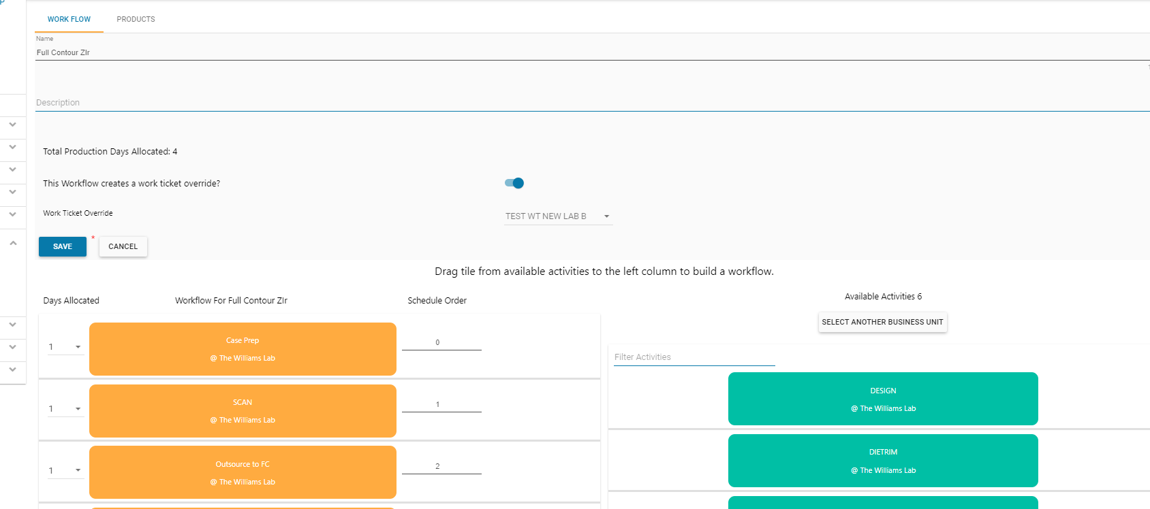Open the Work Ticket Override dropdown
This screenshot has width=1150, height=509.
pos(558,216)
